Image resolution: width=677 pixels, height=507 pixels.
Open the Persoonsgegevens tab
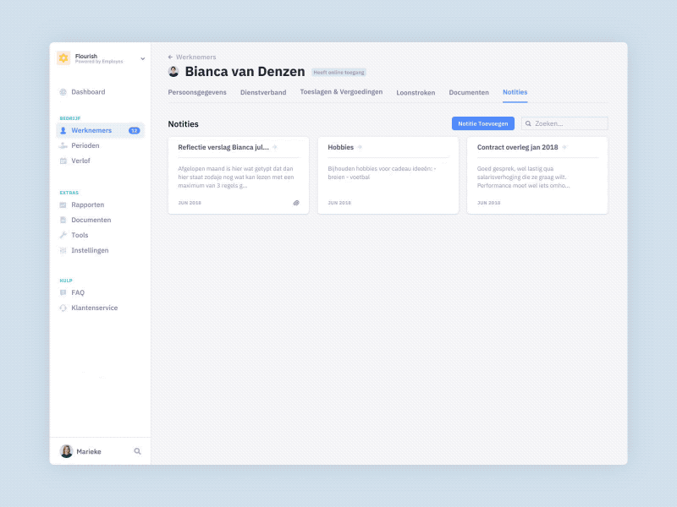pos(196,92)
